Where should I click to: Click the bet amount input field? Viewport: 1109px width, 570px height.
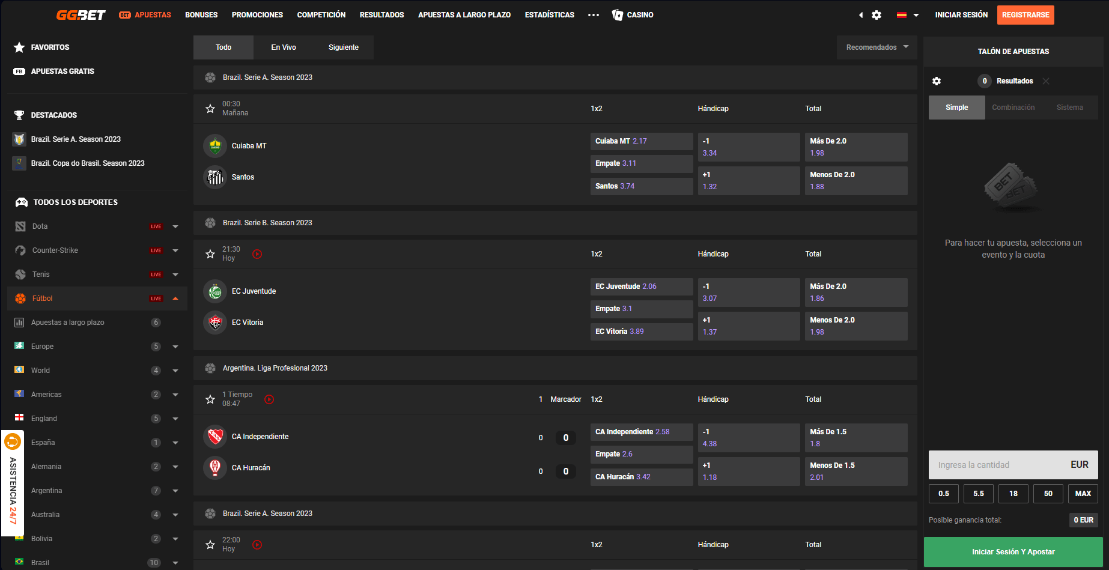point(997,465)
